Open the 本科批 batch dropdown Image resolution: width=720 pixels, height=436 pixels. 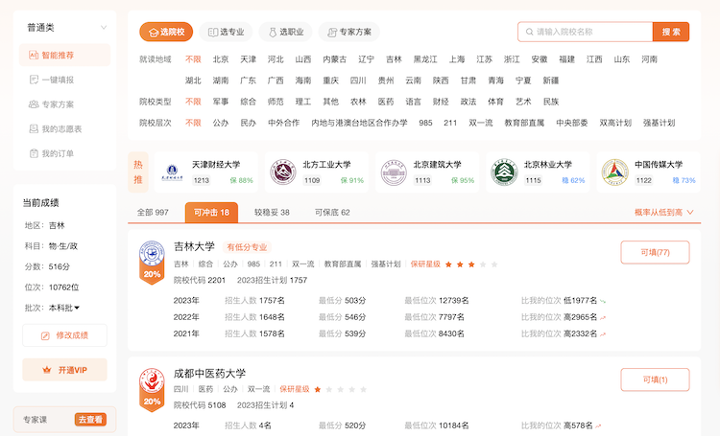pyautogui.click(x=64, y=308)
